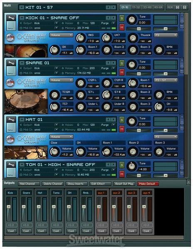The image size is (193, 249).
Task: Click the Edit Effect button
Action: point(100,184)
